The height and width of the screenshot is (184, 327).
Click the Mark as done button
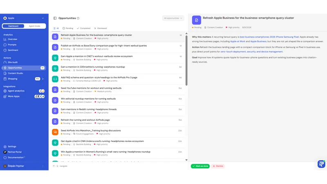200,166
